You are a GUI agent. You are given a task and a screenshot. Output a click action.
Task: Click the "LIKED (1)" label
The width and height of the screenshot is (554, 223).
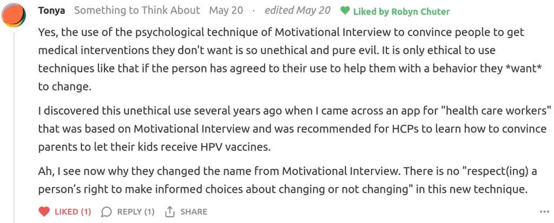click(72, 212)
